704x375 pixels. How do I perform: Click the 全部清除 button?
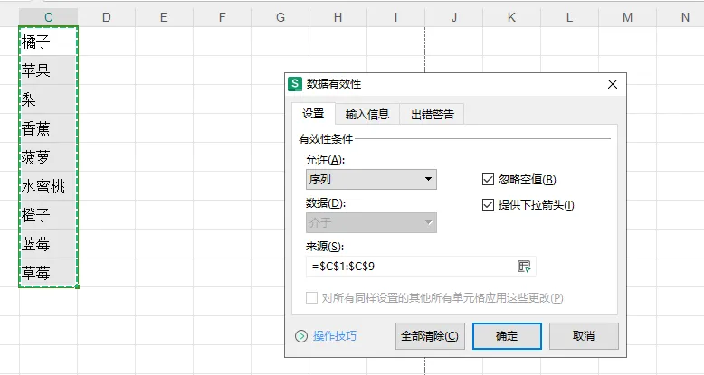[430, 336]
